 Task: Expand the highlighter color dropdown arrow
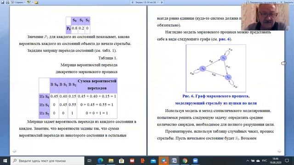coord(32,2)
